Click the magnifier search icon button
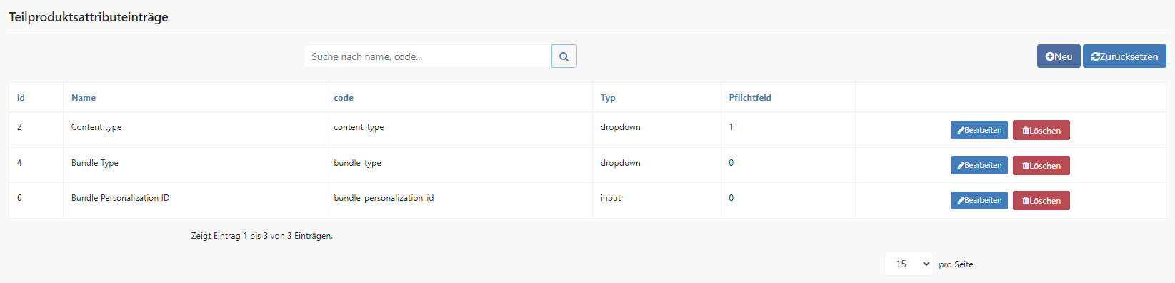 tap(564, 56)
